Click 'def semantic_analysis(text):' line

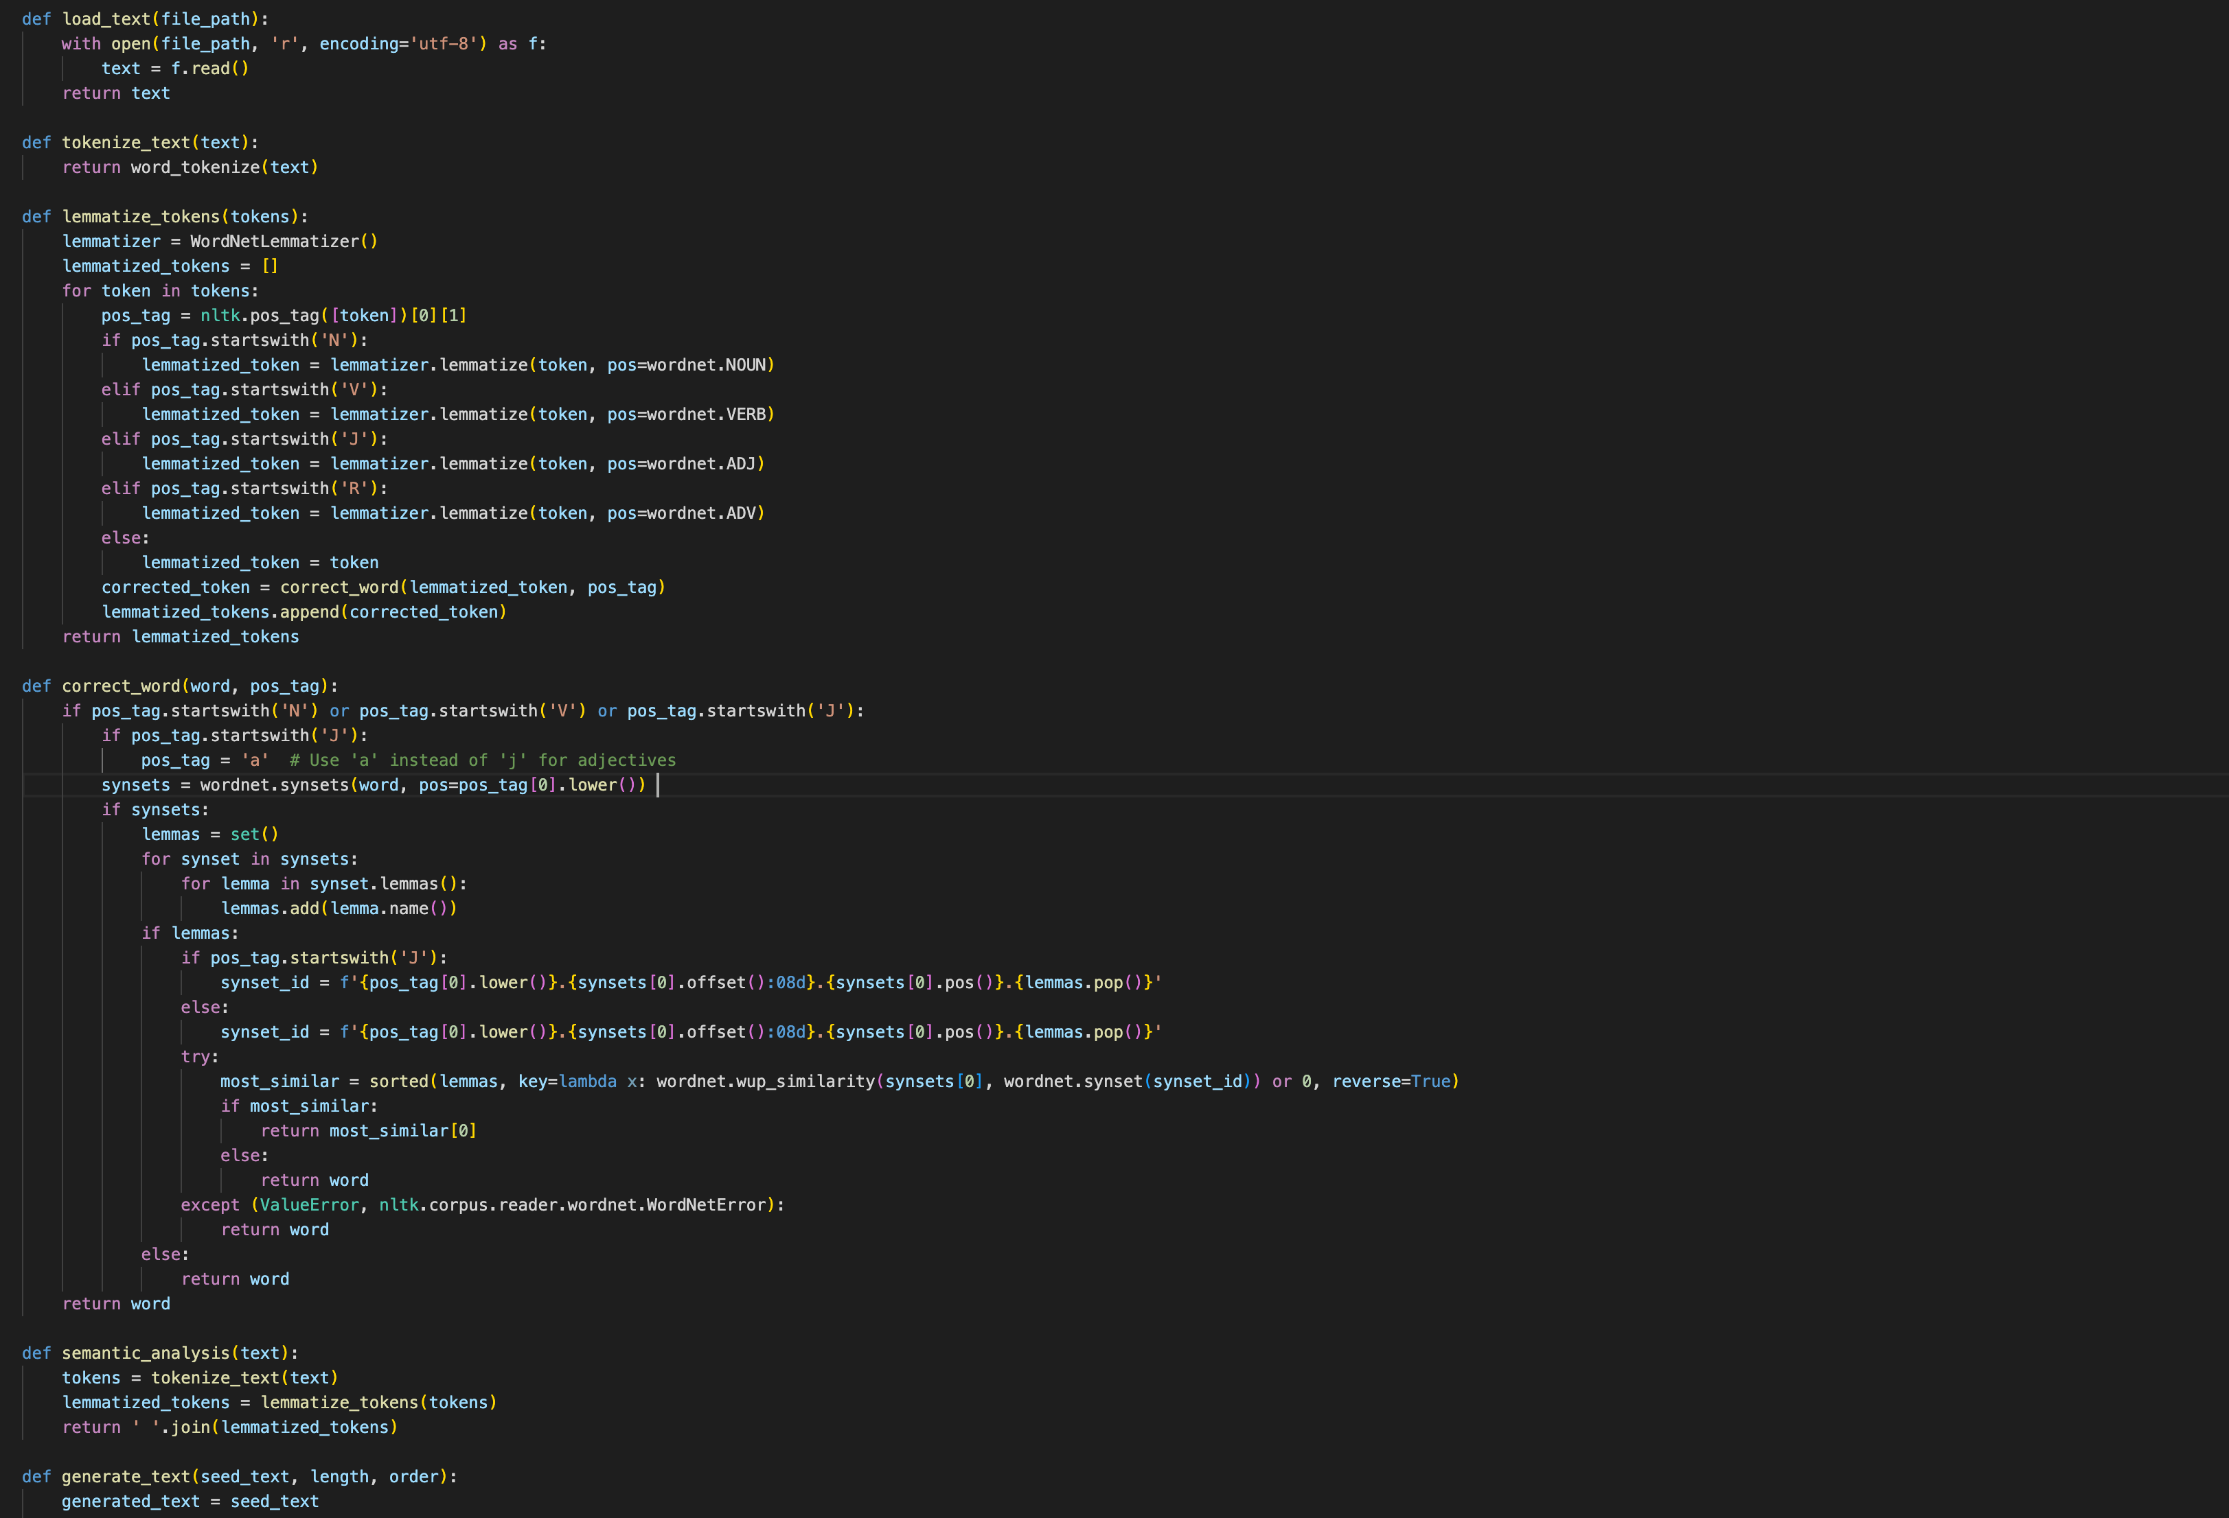pos(160,1354)
